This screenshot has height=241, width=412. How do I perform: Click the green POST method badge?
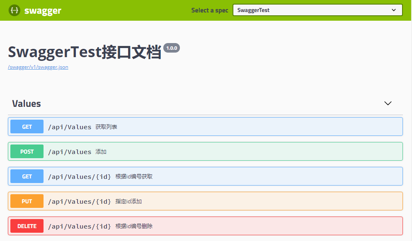tap(27, 152)
